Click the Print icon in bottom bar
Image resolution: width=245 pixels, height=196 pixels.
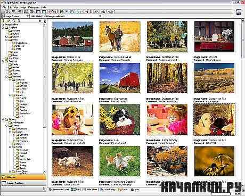[x=132, y=190]
